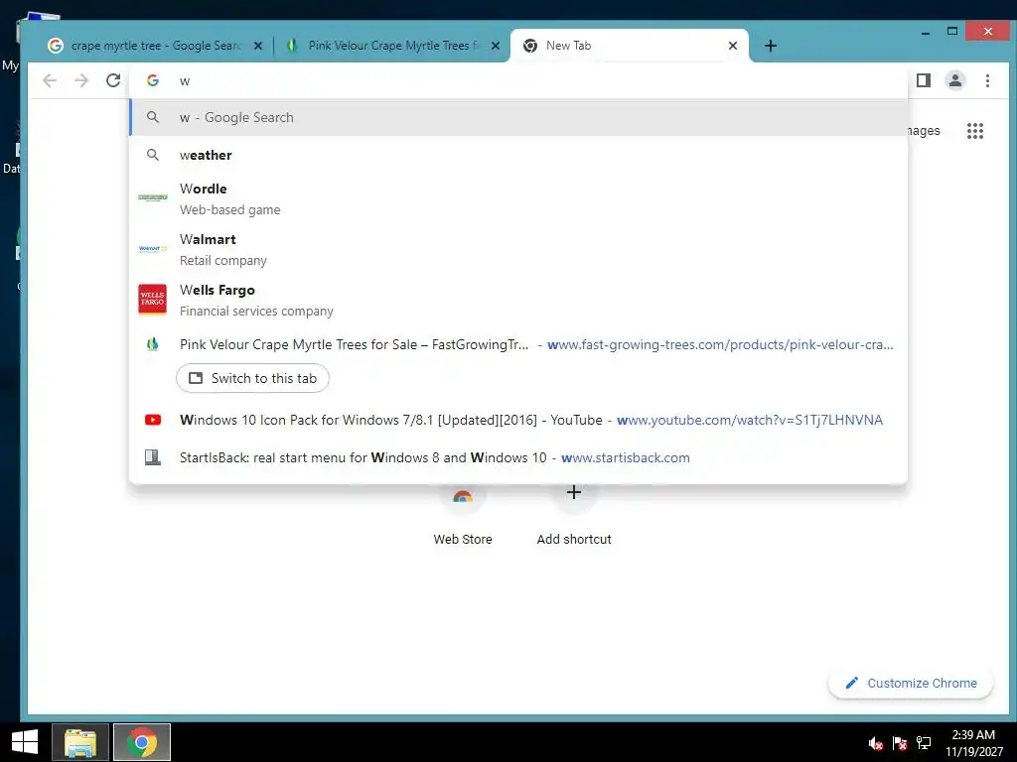Viewport: 1017px width, 762px height.
Task: Maximize the Chrome window
Action: [952, 31]
